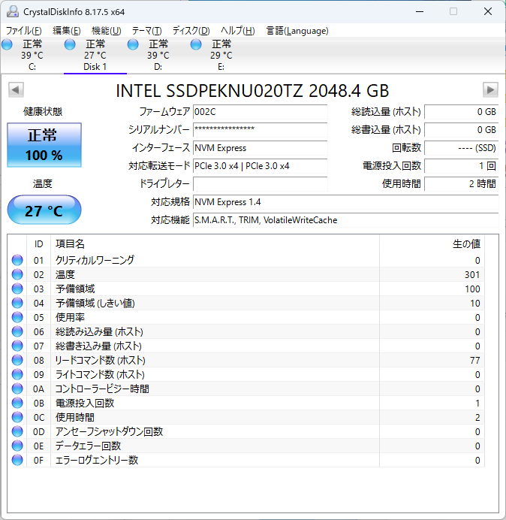Image resolution: width=506 pixels, height=520 pixels.
Task: Click the ID column header
Action: [39, 244]
